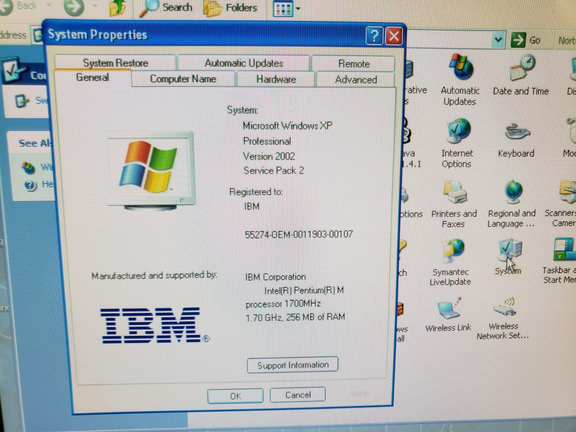This screenshot has width=576, height=432.
Task: Click OK in System Properties
Action: [x=235, y=396]
